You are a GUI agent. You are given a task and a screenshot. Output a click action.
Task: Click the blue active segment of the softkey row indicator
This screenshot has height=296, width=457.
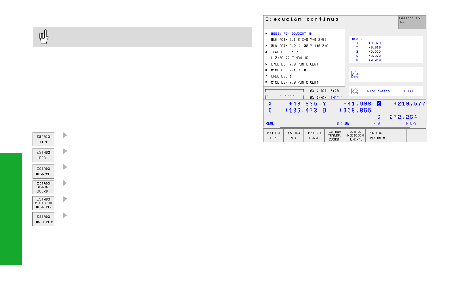394,128
